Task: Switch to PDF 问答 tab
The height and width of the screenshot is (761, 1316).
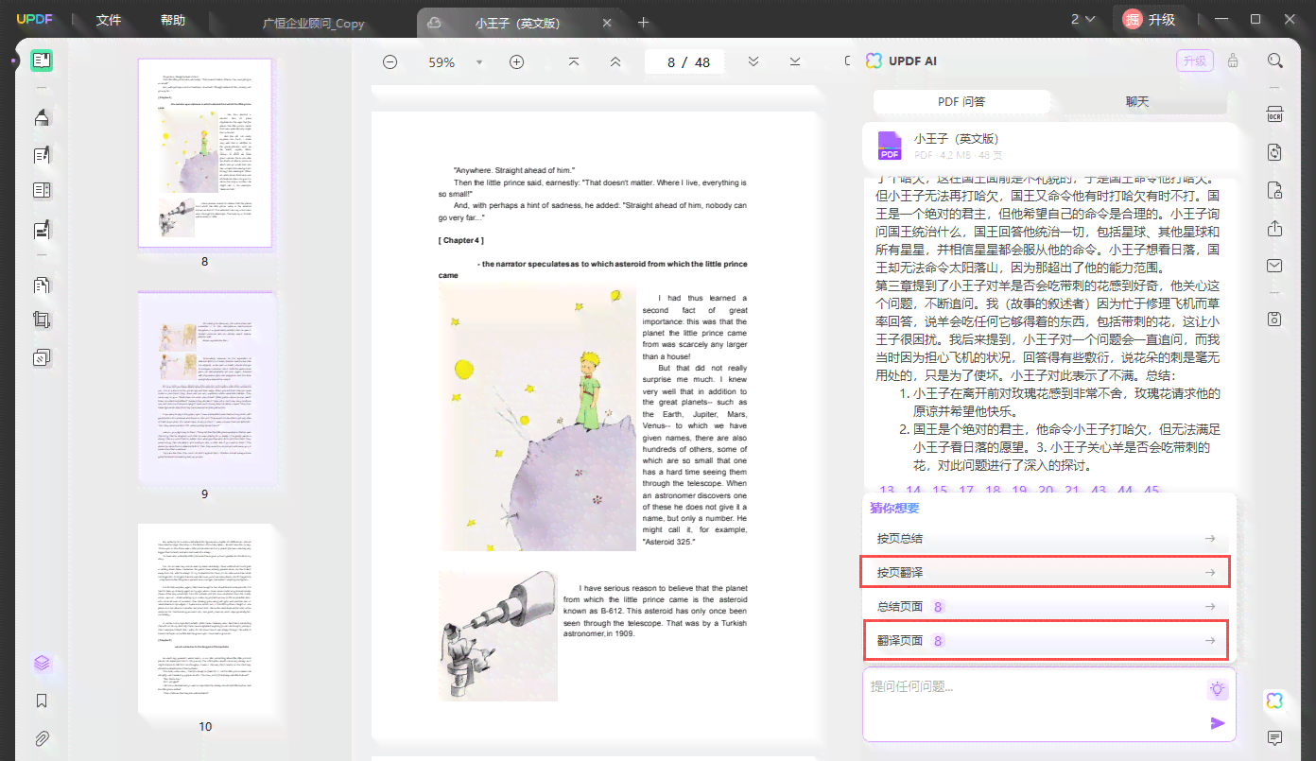Action: click(x=961, y=101)
